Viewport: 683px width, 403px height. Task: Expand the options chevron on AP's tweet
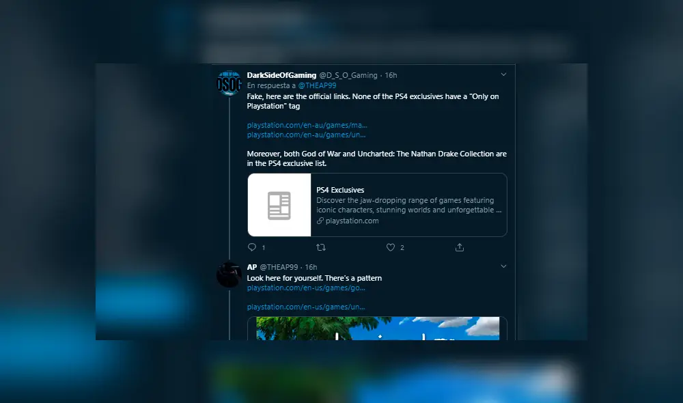tap(503, 266)
